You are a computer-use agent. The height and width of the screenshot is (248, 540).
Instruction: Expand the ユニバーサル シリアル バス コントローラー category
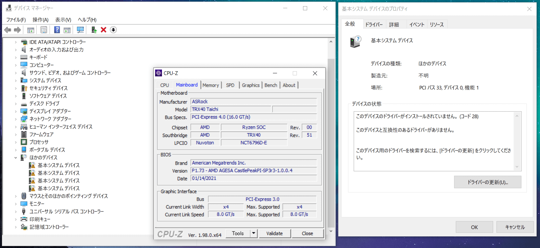pos(16,211)
